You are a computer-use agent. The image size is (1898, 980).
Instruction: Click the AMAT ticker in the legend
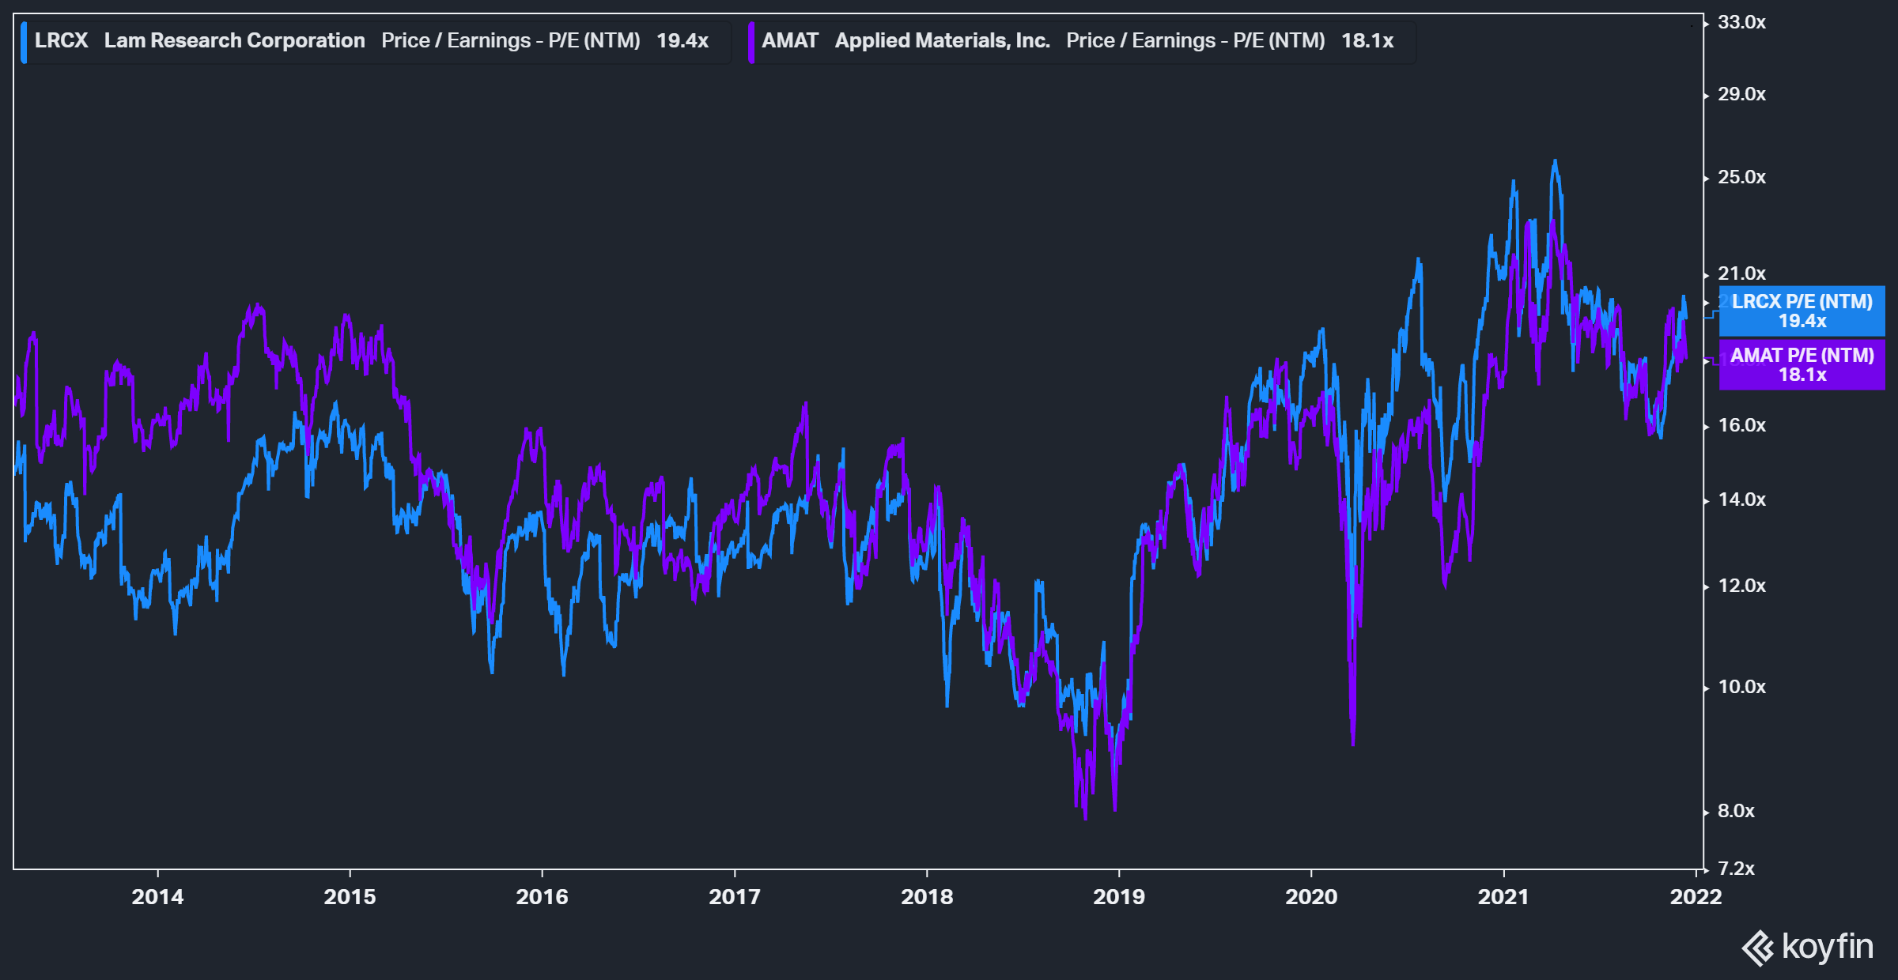[789, 40]
